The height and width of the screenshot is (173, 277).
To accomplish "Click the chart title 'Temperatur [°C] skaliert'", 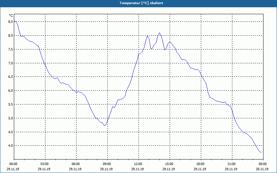I will click(141, 3).
